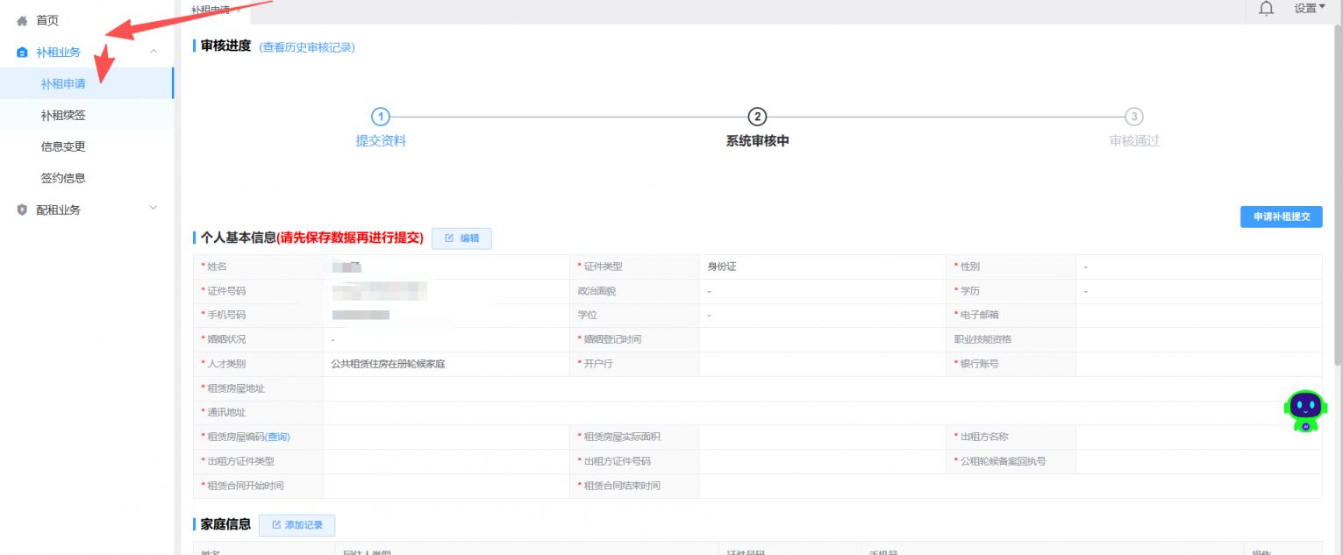
Task: Click the home icon beside 首页
Action: pyautogui.click(x=22, y=21)
